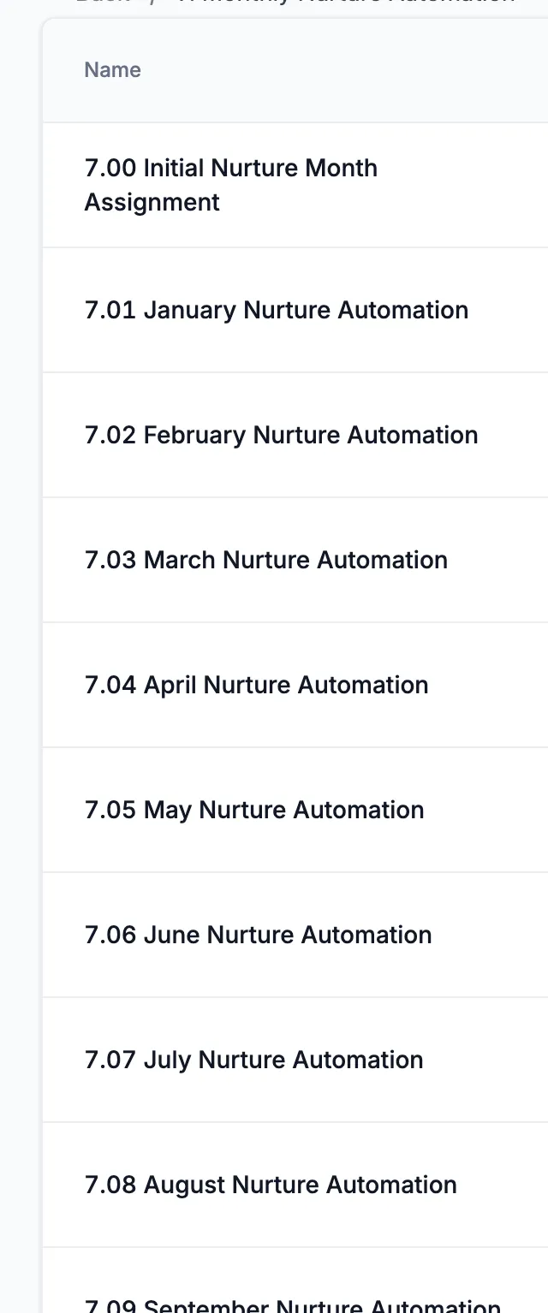Click the June table row
Screen dimensions: 548x1313
click(x=295, y=935)
